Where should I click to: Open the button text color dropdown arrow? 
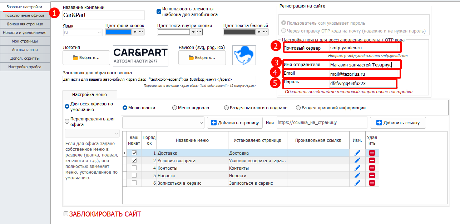pos(193,32)
